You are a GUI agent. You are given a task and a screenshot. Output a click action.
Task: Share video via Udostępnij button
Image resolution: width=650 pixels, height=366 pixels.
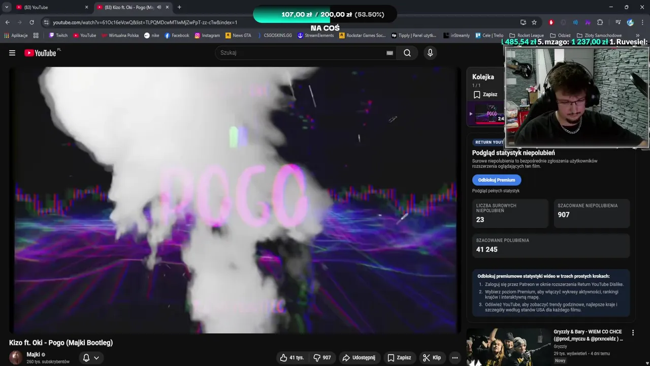pyautogui.click(x=359, y=357)
